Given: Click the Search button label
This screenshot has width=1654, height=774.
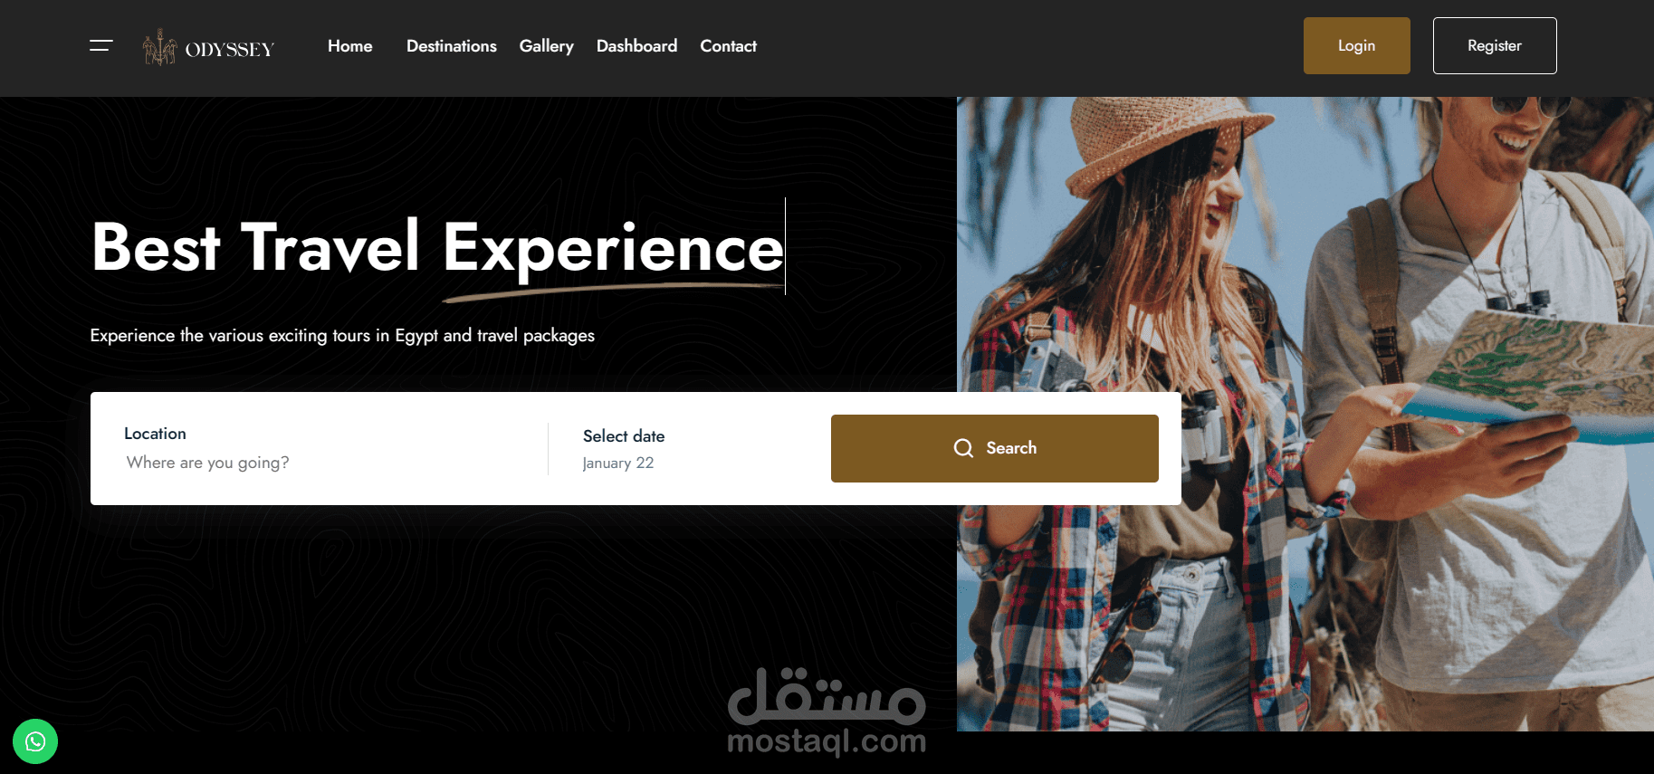Looking at the screenshot, I should [x=1011, y=448].
